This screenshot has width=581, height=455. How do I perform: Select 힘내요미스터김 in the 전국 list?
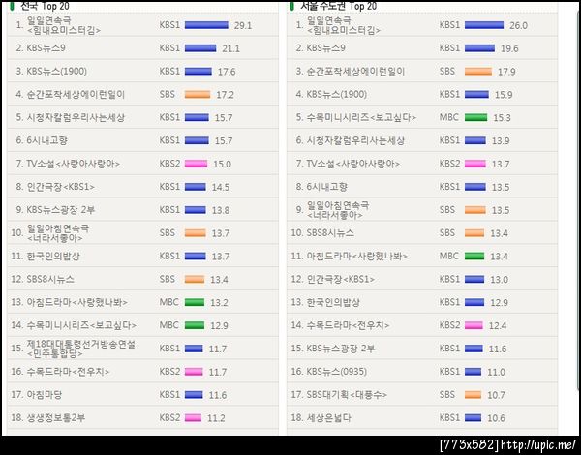point(64,30)
